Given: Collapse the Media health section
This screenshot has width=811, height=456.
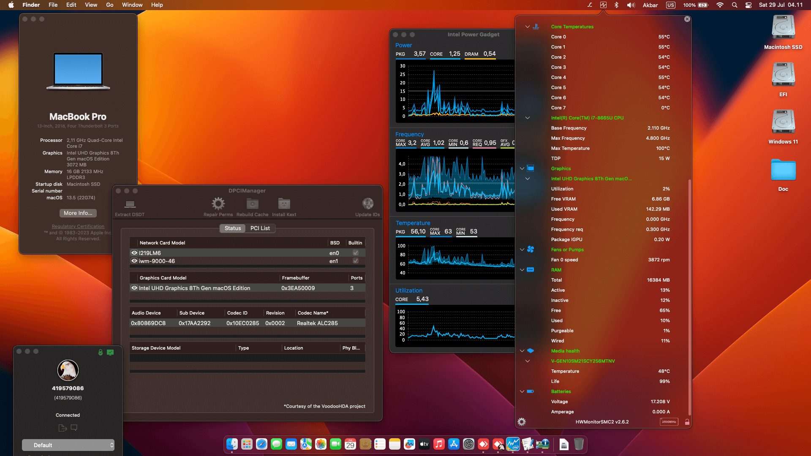Looking at the screenshot, I should click(522, 351).
